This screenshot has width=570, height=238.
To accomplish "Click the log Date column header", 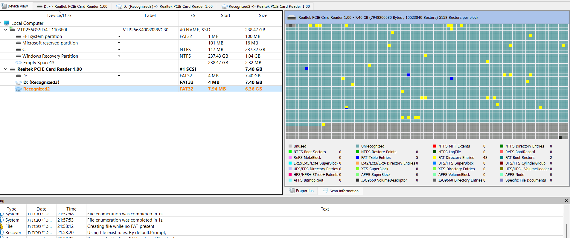I will pyautogui.click(x=41, y=209).
